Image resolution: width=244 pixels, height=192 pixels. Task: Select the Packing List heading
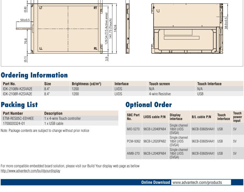(19, 105)
